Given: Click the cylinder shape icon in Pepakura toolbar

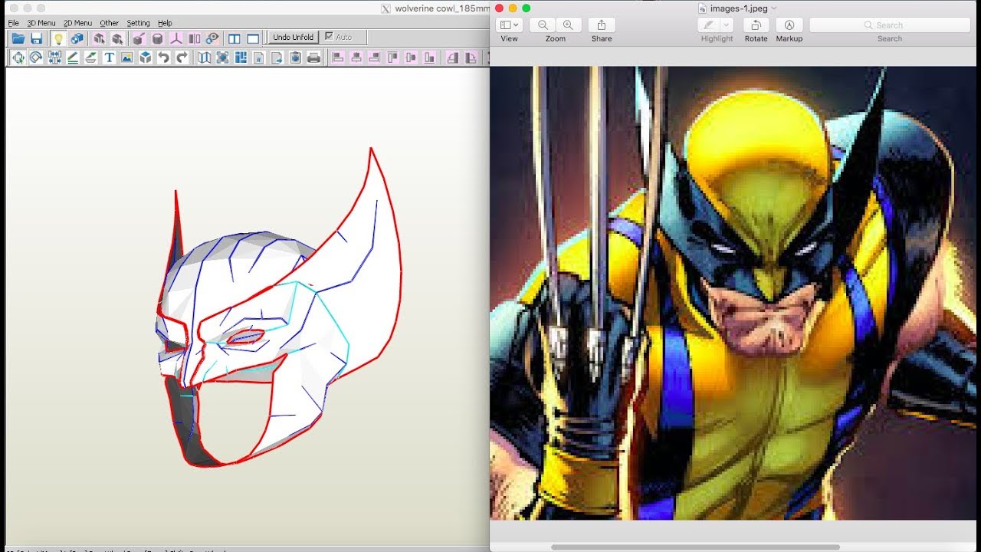Looking at the screenshot, I should [157, 38].
